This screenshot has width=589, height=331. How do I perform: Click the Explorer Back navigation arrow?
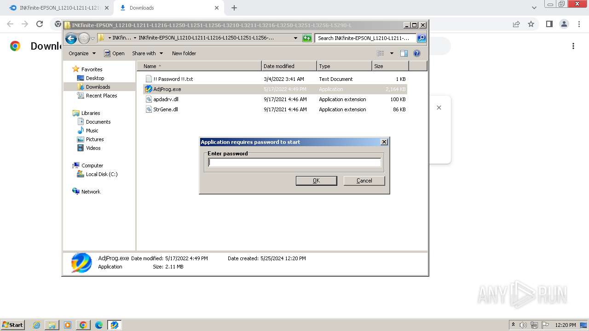(71, 38)
